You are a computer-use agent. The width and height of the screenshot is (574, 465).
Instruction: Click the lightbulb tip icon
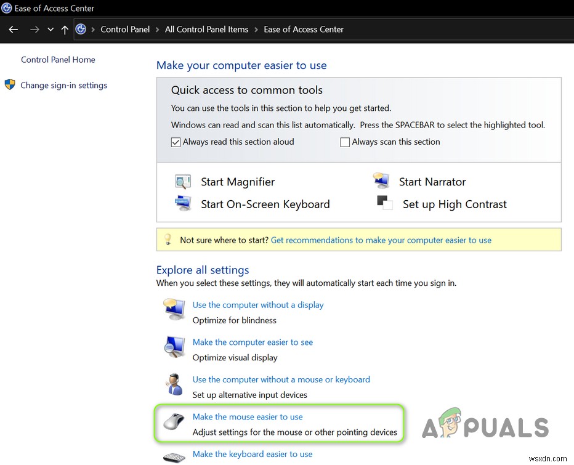[168, 240]
